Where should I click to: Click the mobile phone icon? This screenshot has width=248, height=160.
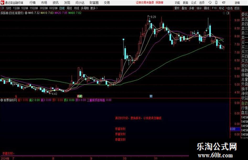click(x=216, y=3)
